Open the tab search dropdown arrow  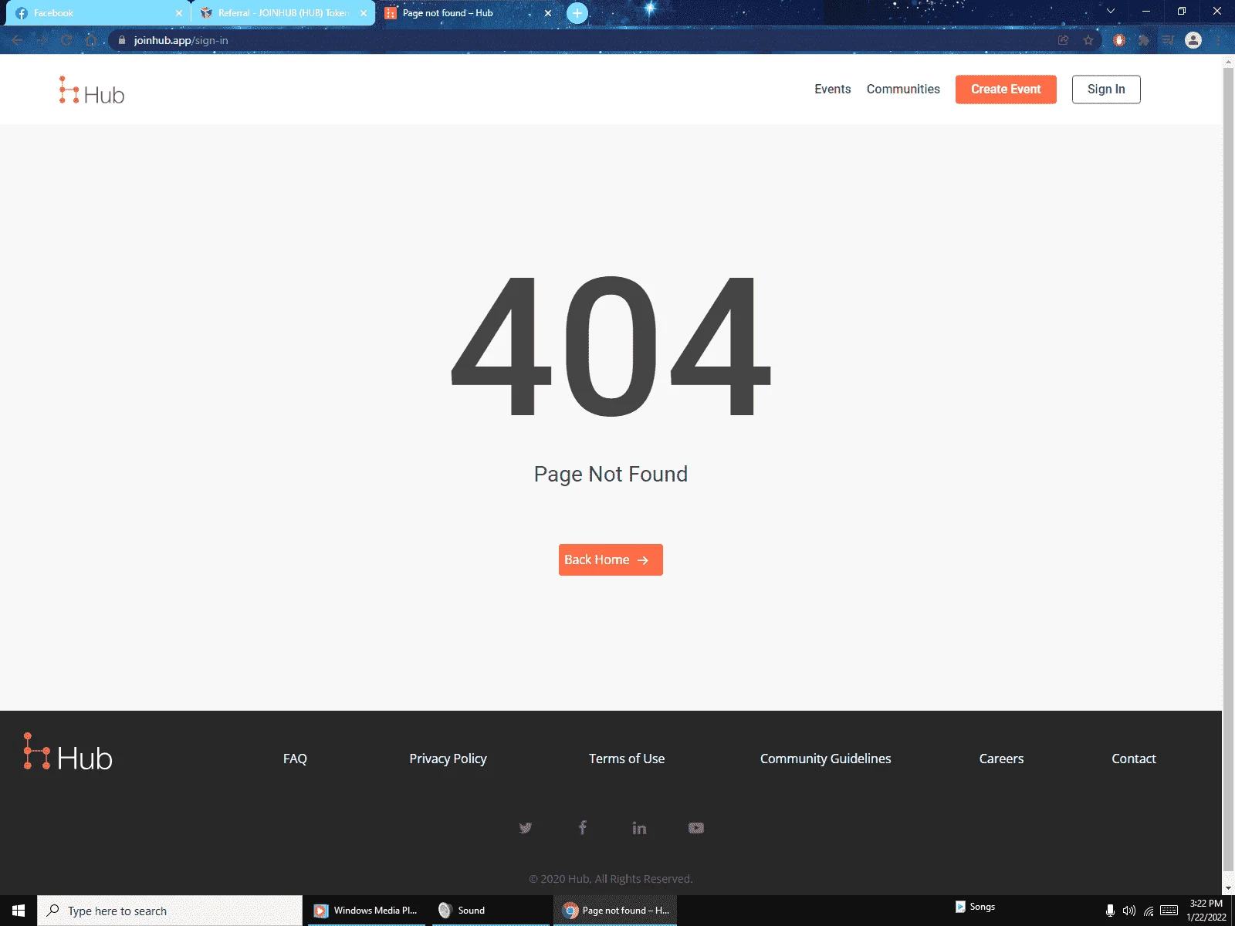[x=1110, y=12]
